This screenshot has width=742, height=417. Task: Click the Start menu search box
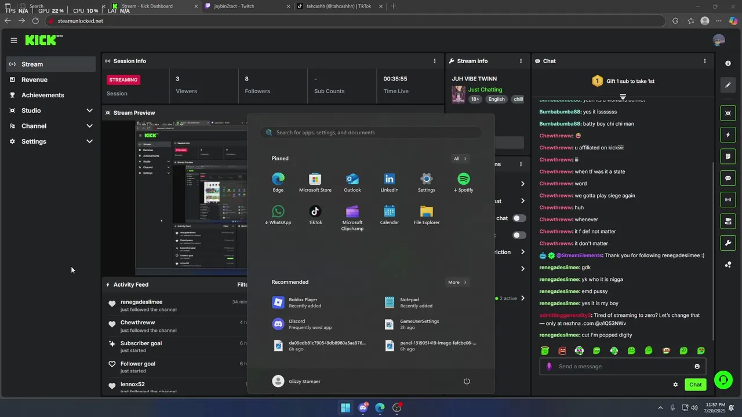[x=371, y=133]
